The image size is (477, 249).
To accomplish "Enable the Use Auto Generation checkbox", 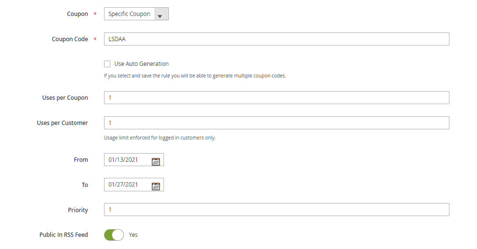I will pyautogui.click(x=107, y=64).
